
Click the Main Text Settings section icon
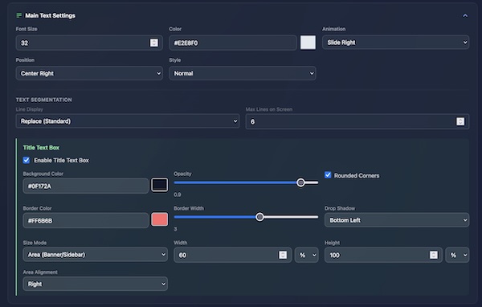(19, 15)
